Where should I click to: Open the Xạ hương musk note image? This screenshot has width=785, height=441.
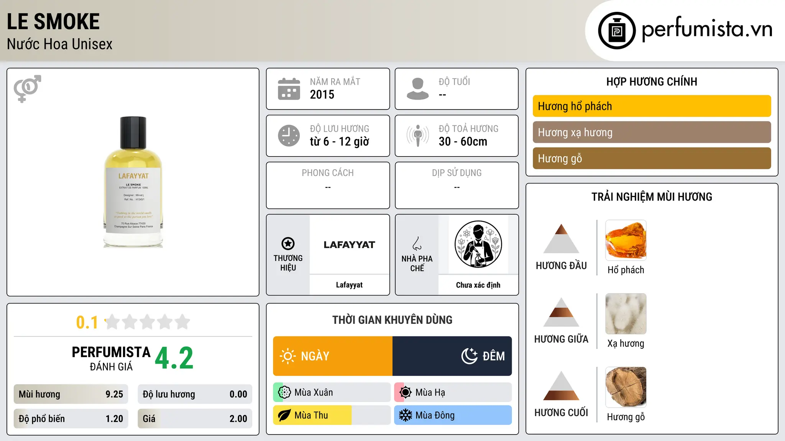tap(626, 314)
